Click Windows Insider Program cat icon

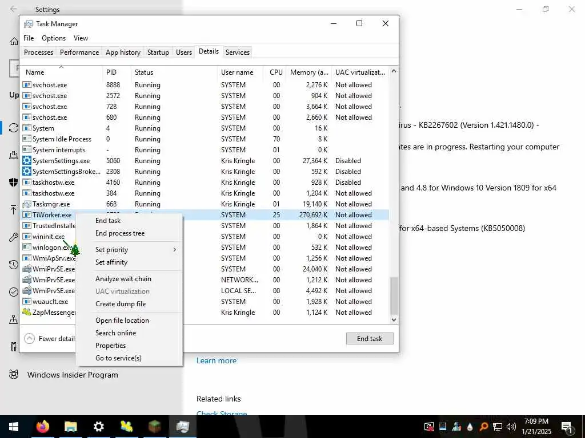14,374
